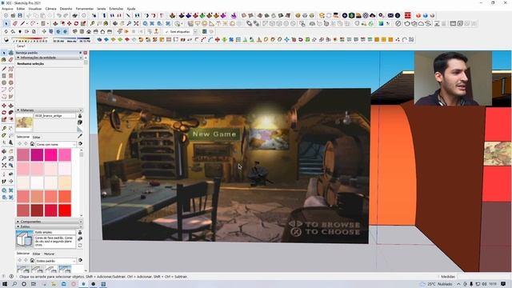Open the Extensões menu
This screenshot has width=512, height=288.
(x=116, y=9)
